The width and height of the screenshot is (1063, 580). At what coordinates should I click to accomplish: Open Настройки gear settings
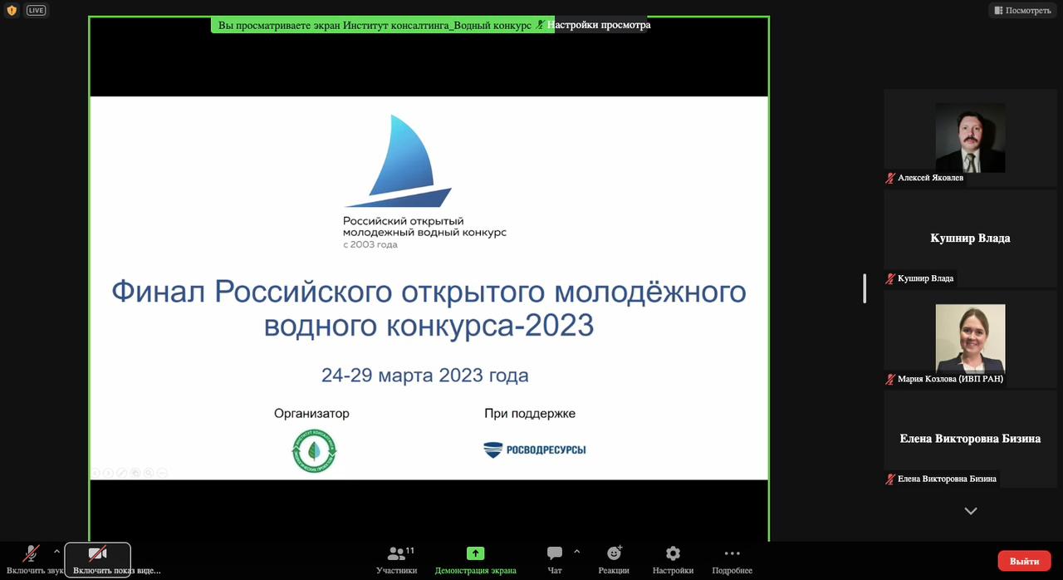tap(673, 560)
